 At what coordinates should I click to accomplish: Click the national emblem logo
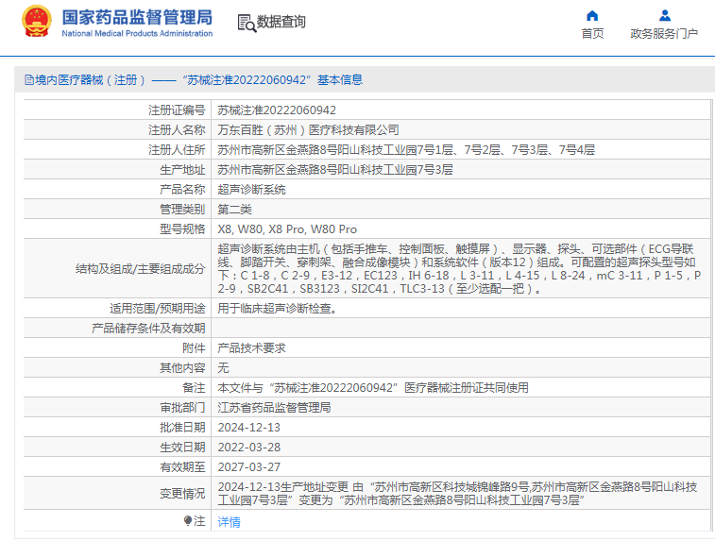(x=37, y=22)
